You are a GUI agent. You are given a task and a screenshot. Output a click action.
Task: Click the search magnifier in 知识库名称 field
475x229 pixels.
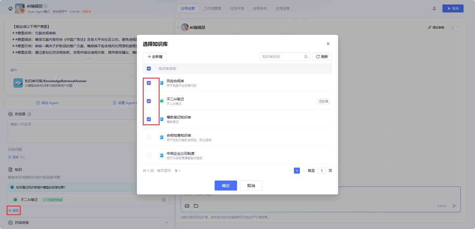pos(306,57)
